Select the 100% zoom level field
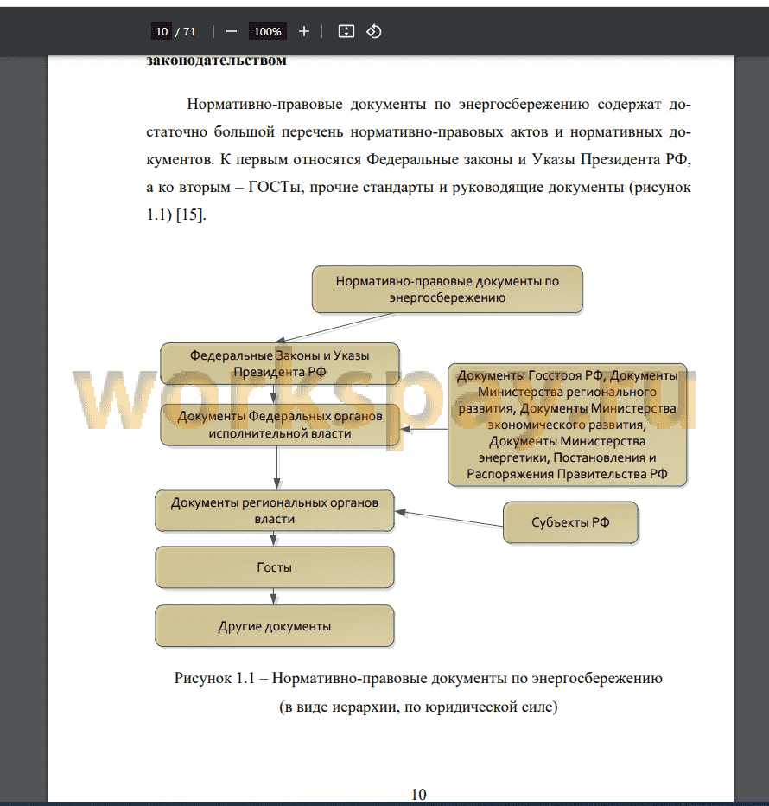This screenshot has height=806, width=769. click(x=268, y=32)
